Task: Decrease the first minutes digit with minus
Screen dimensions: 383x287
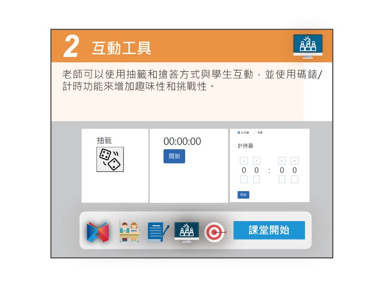Action: 244,179
